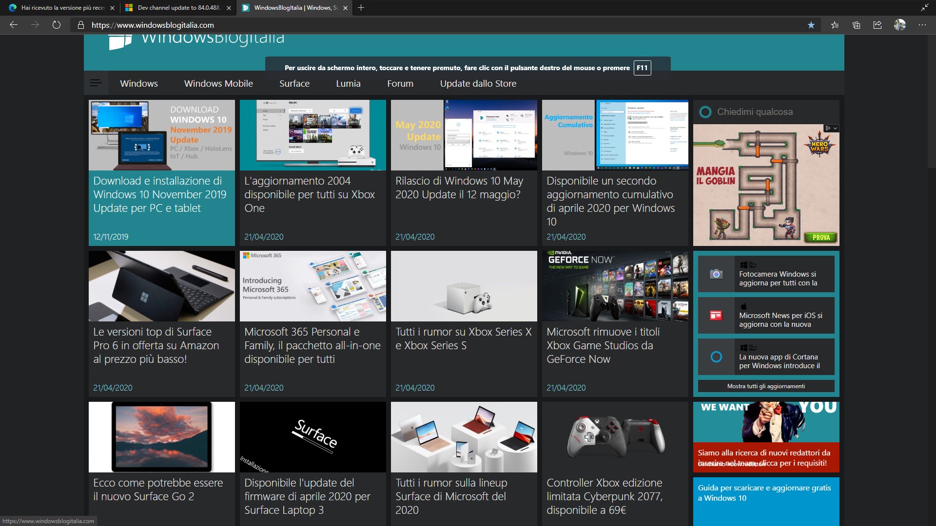The image size is (936, 526).
Task: Close the Dev channel update tab
Action: point(229,8)
